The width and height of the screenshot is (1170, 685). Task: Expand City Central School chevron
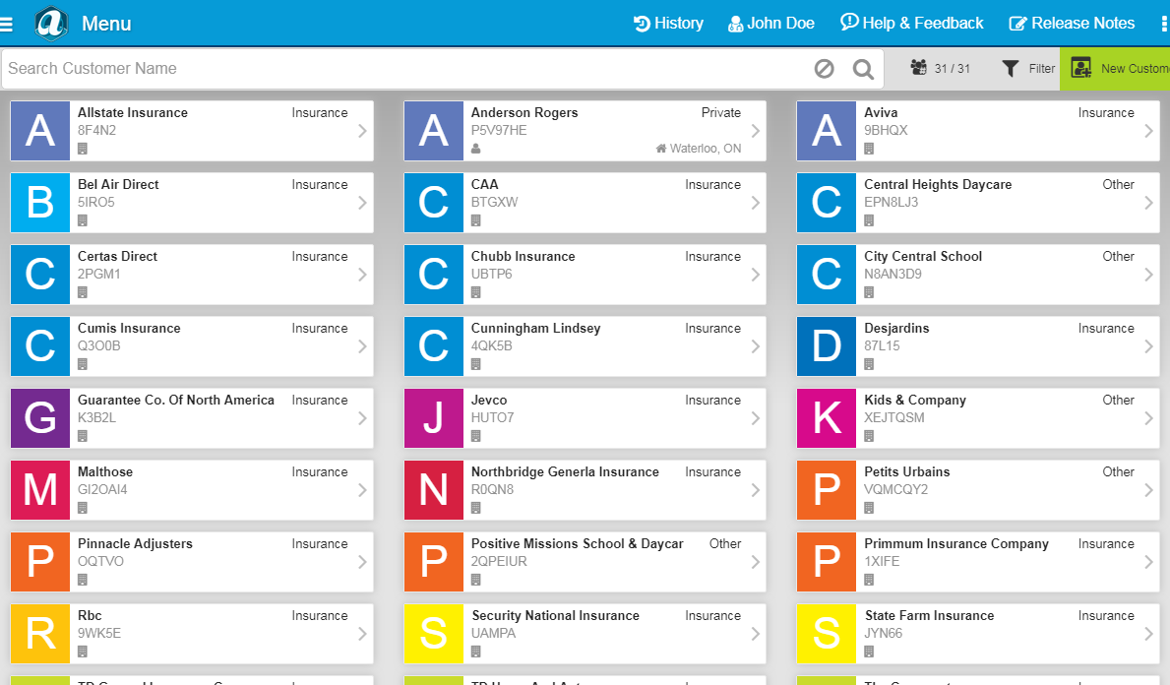[x=1148, y=275]
